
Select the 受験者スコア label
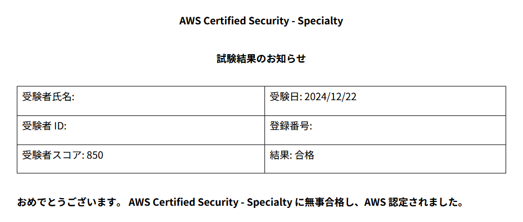53,155
